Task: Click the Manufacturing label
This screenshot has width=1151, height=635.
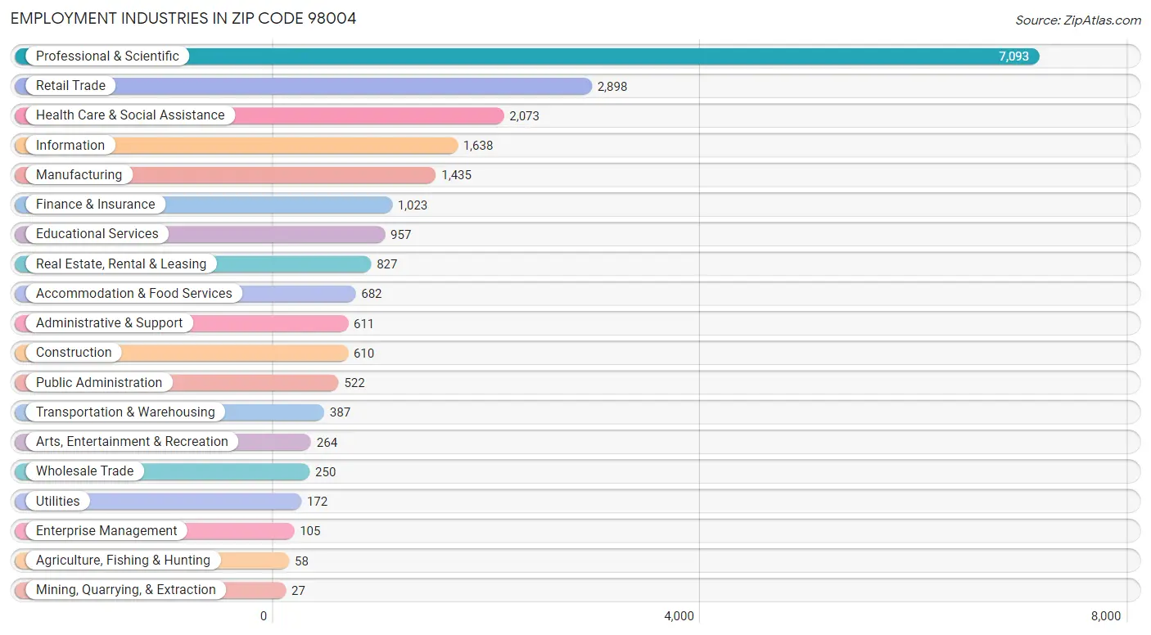Action: (79, 175)
